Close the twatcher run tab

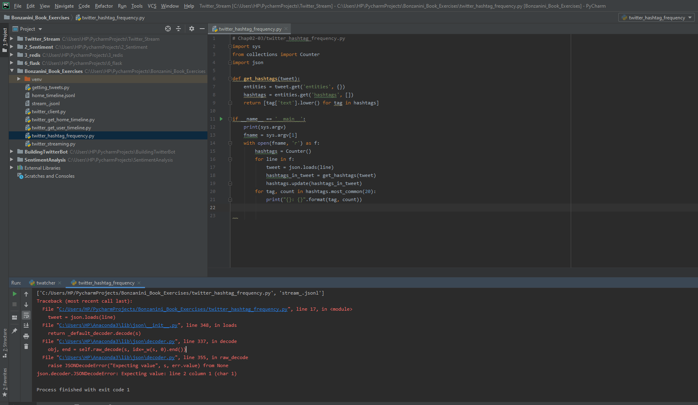(x=60, y=283)
